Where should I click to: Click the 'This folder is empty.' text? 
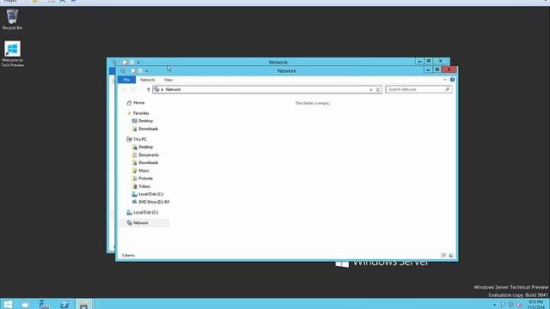(x=313, y=103)
